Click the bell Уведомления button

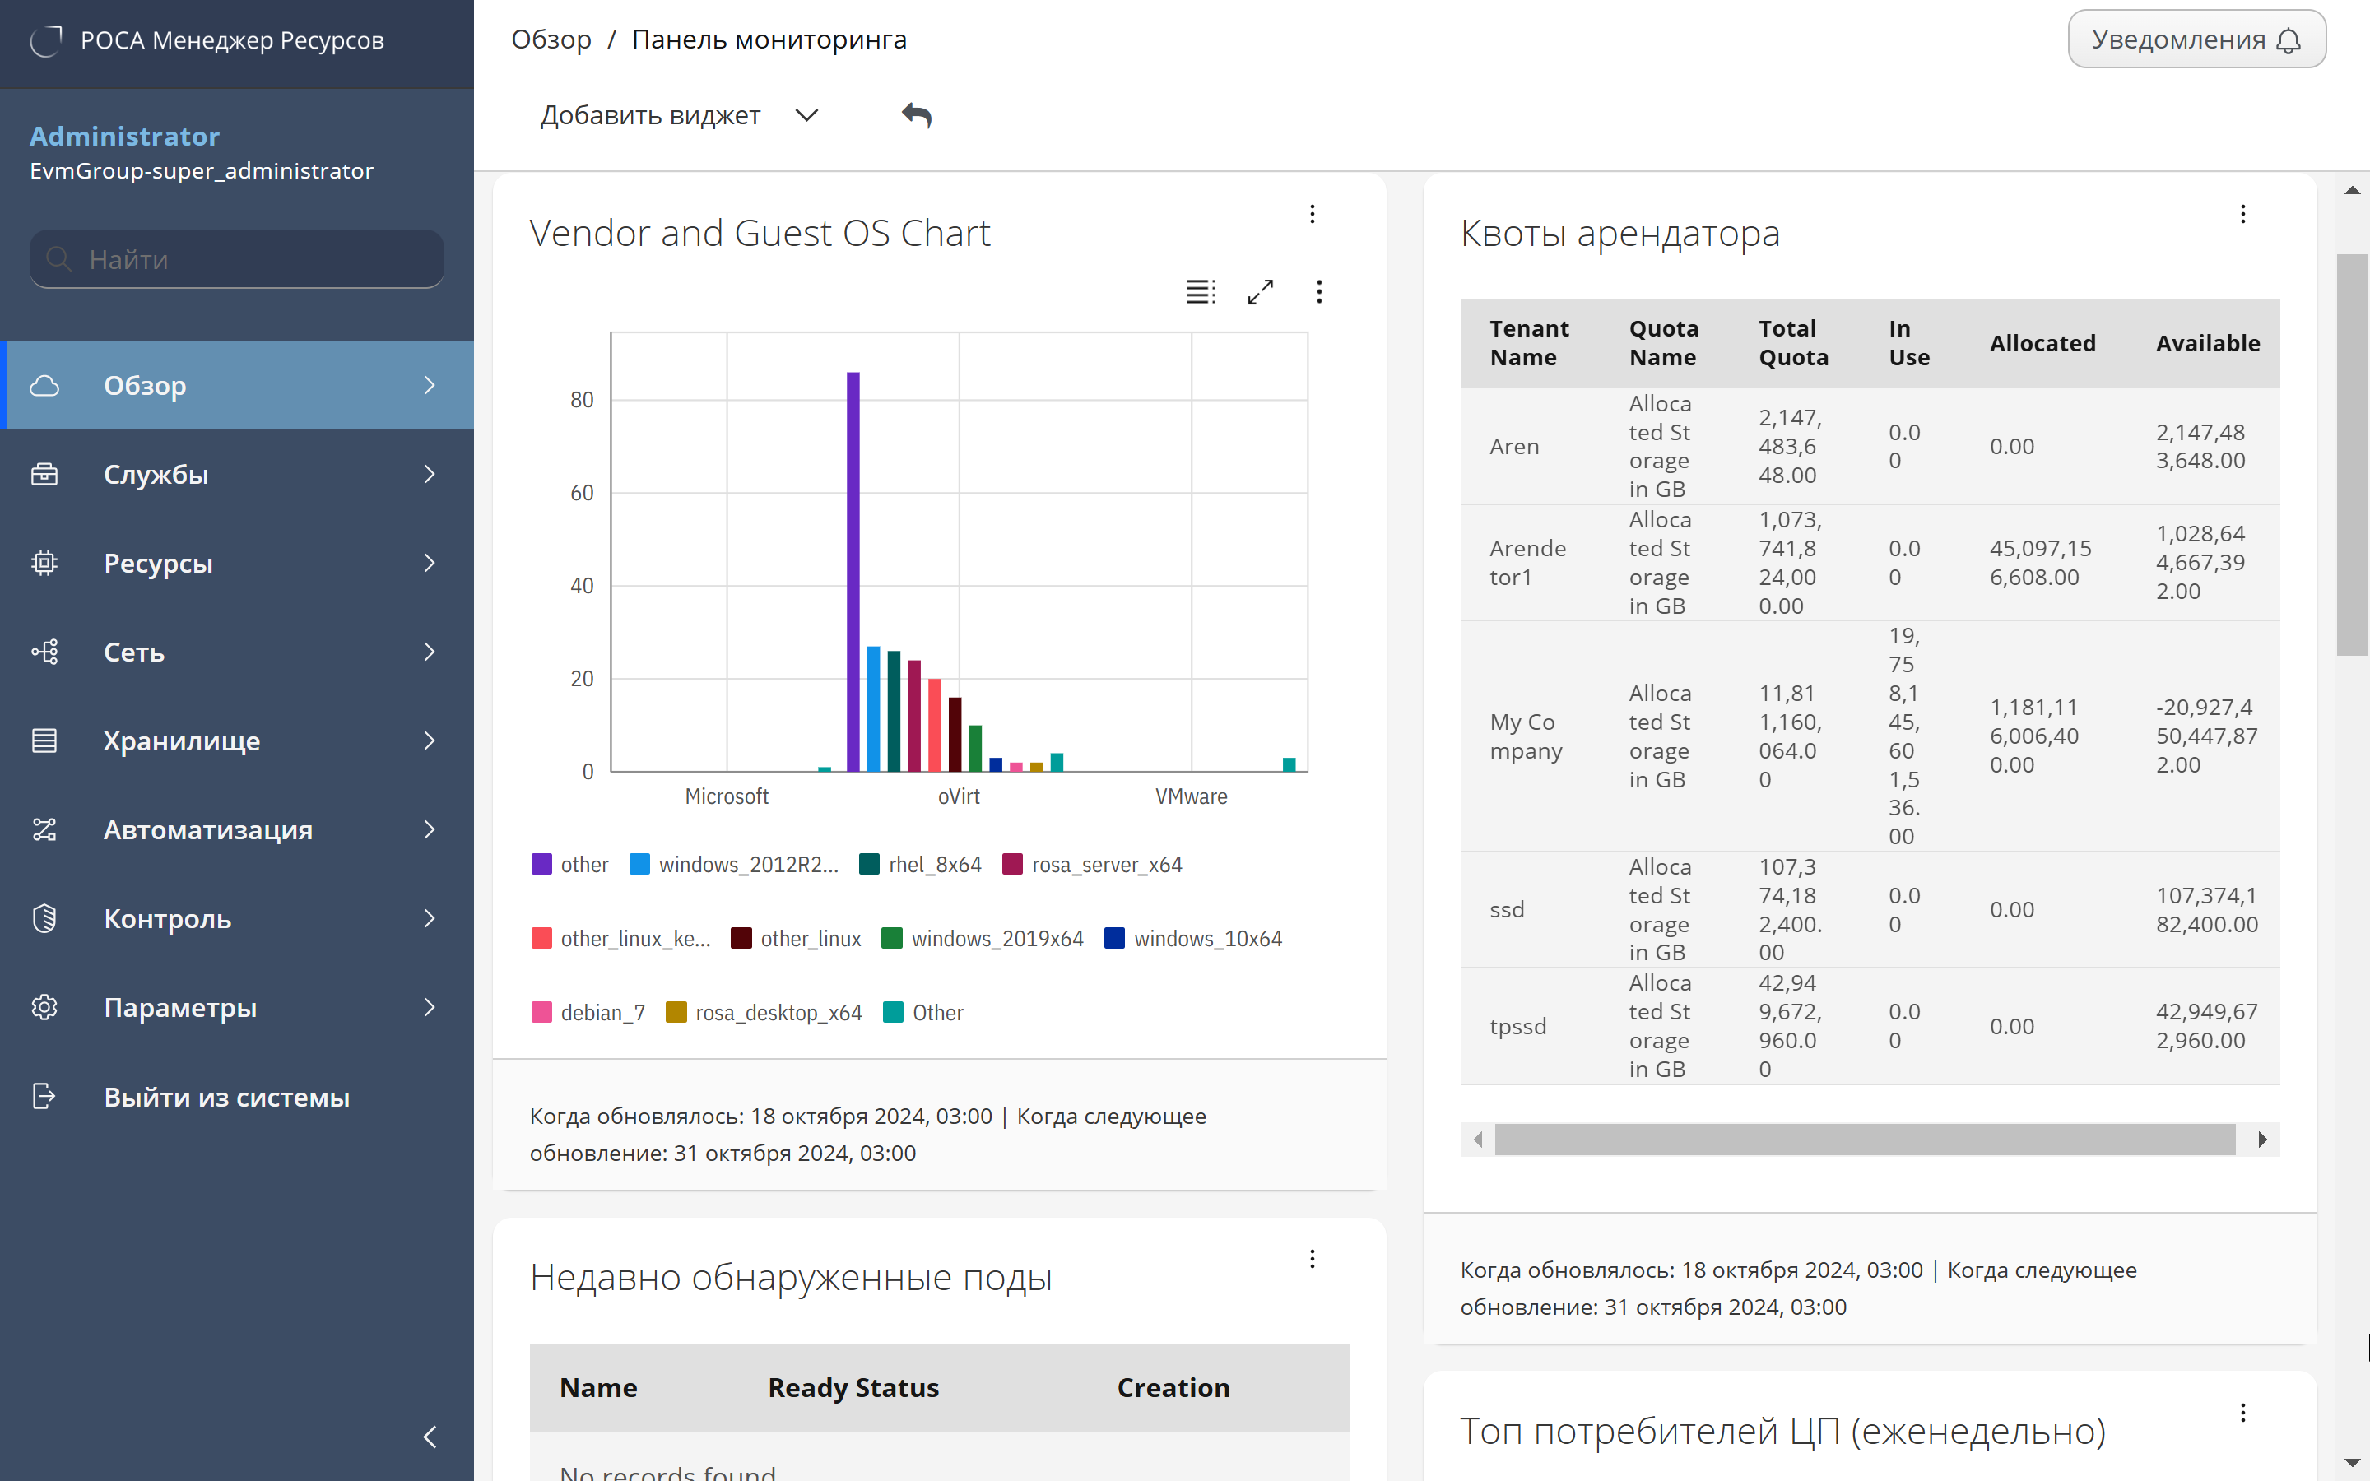coord(2196,40)
